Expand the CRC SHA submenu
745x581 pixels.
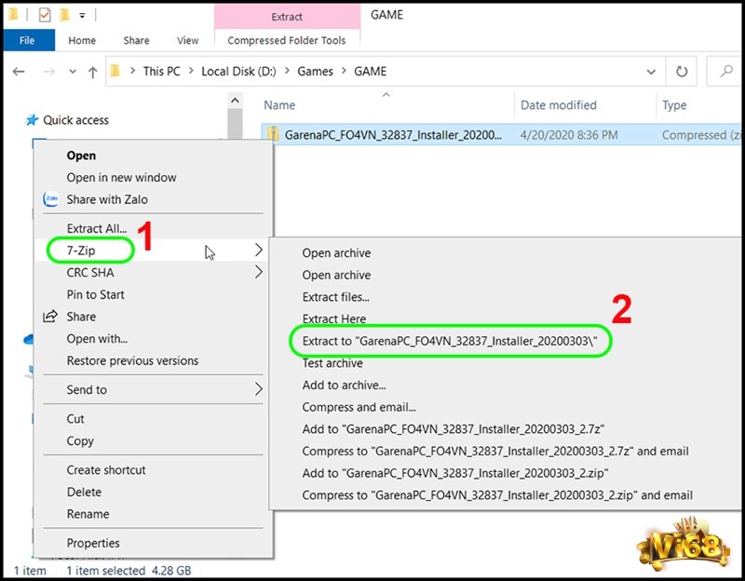point(259,272)
